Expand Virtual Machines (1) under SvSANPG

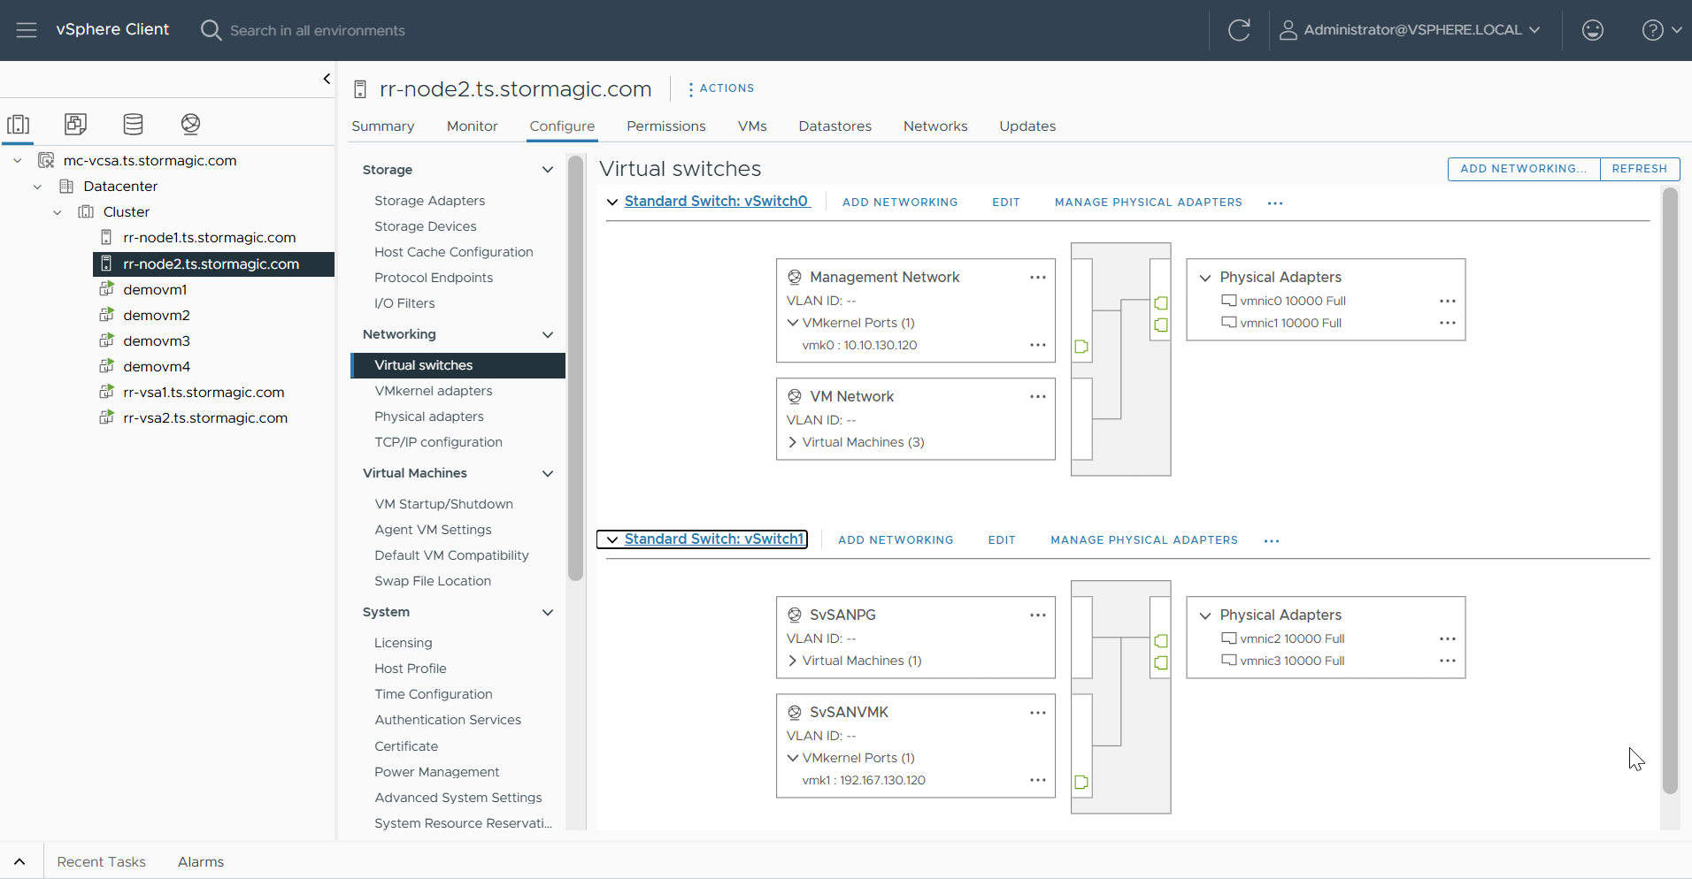point(793,661)
